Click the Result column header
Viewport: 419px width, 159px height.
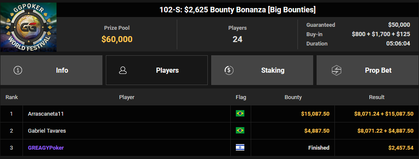pos(377,97)
